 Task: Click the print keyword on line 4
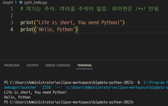coord(27,30)
